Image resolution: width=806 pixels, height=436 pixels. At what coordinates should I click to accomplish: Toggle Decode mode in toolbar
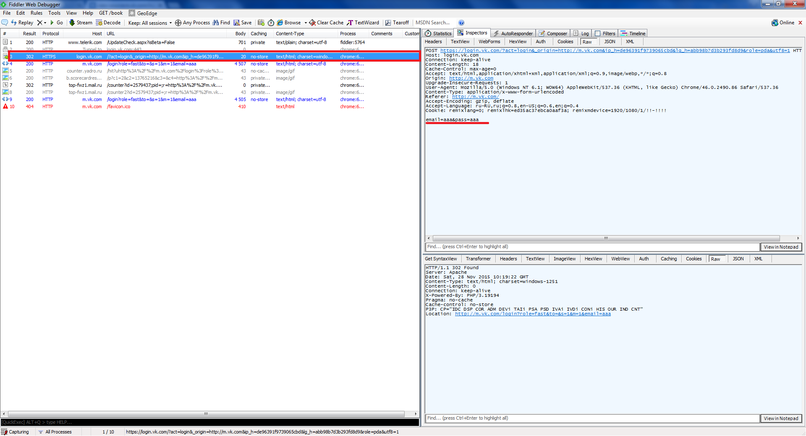click(x=108, y=23)
